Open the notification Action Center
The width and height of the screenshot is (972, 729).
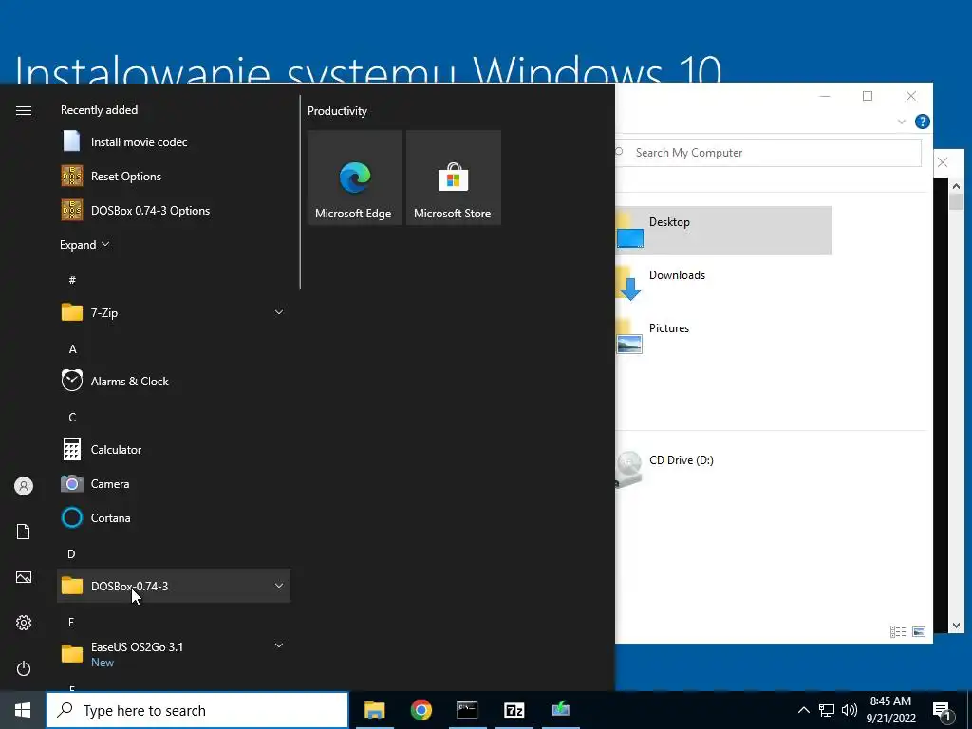[943, 711]
